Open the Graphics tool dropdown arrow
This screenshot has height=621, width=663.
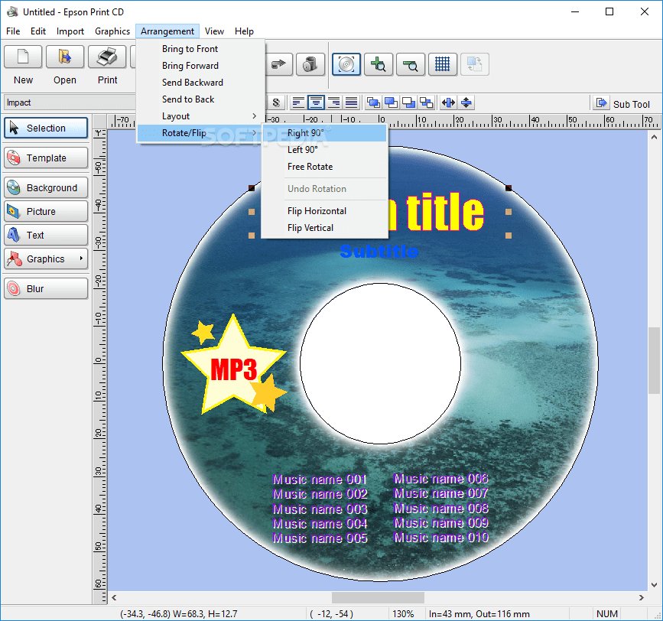(x=80, y=259)
